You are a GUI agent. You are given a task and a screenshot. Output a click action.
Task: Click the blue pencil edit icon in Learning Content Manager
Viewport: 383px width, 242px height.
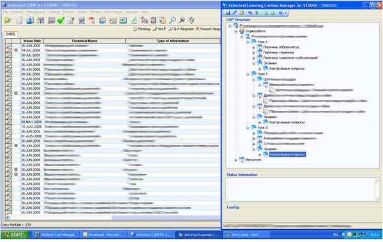[234, 13]
